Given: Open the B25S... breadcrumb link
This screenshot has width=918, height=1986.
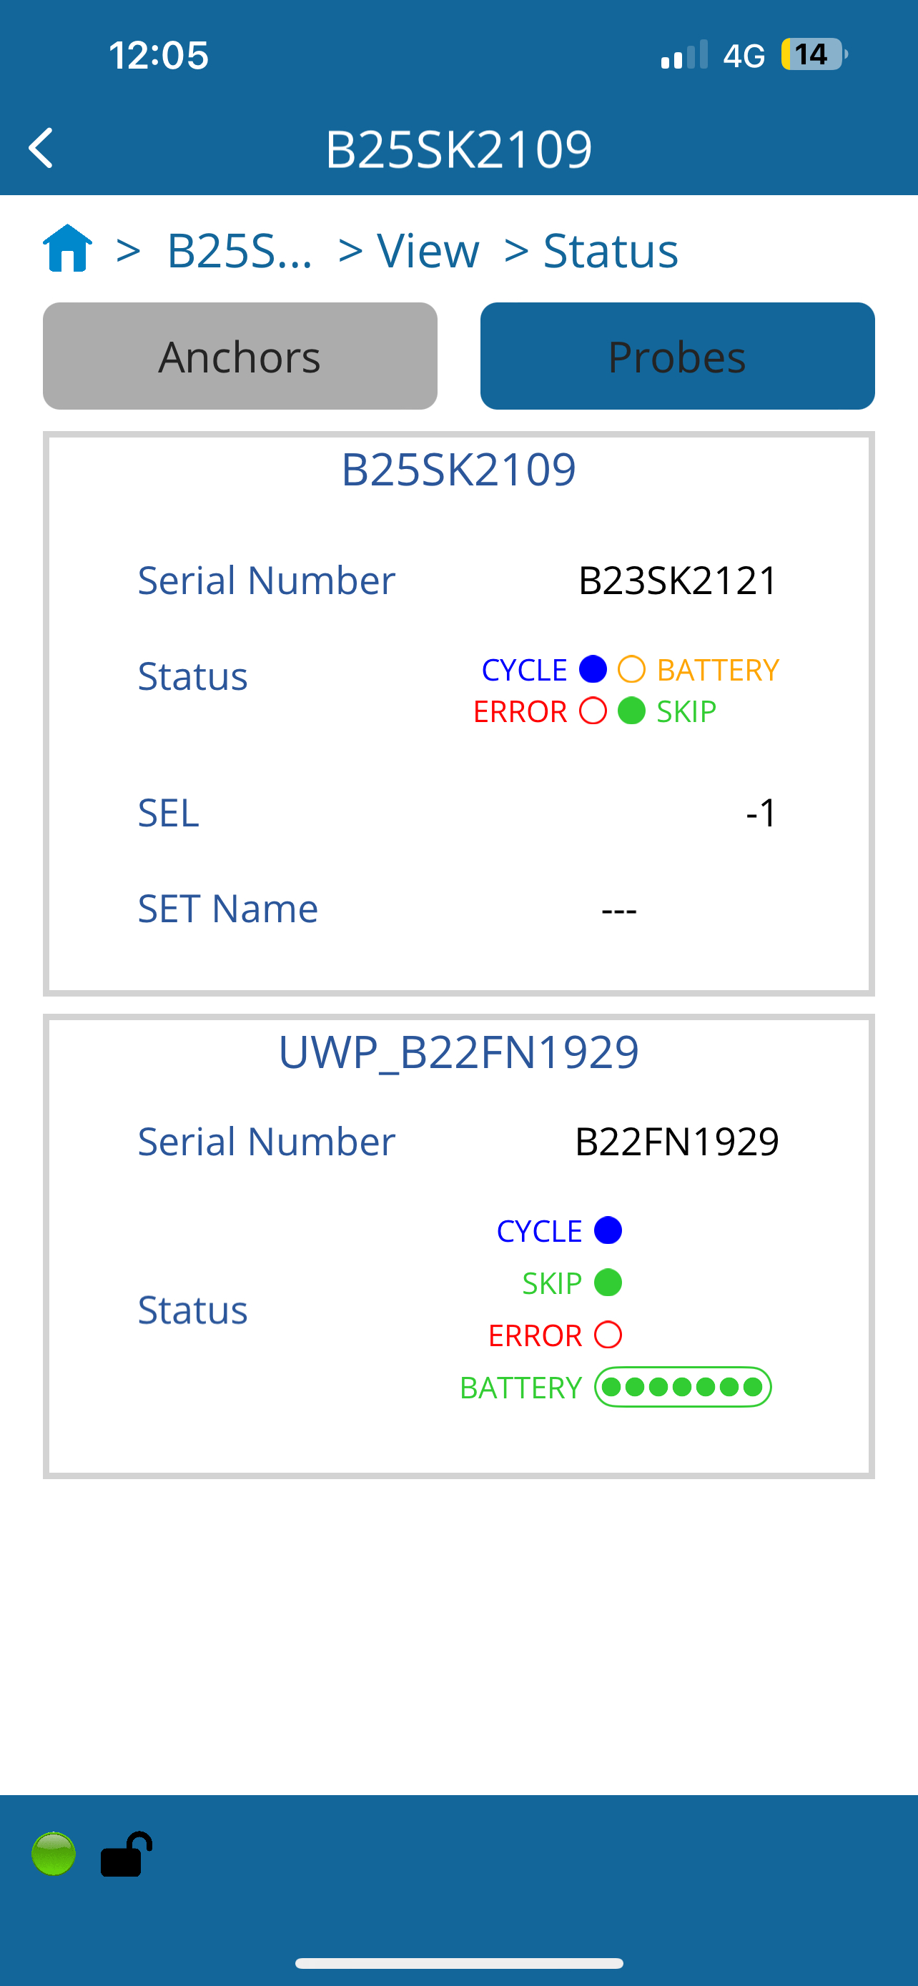Looking at the screenshot, I should (x=240, y=250).
